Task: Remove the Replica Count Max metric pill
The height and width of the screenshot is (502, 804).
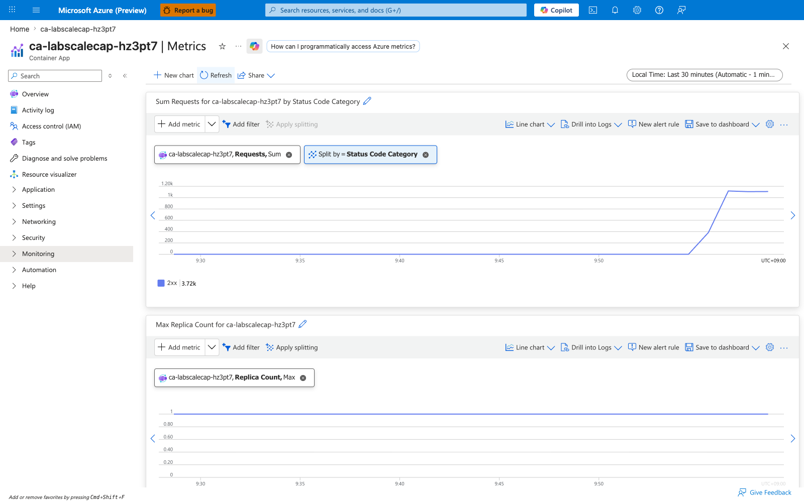Action: (x=303, y=378)
